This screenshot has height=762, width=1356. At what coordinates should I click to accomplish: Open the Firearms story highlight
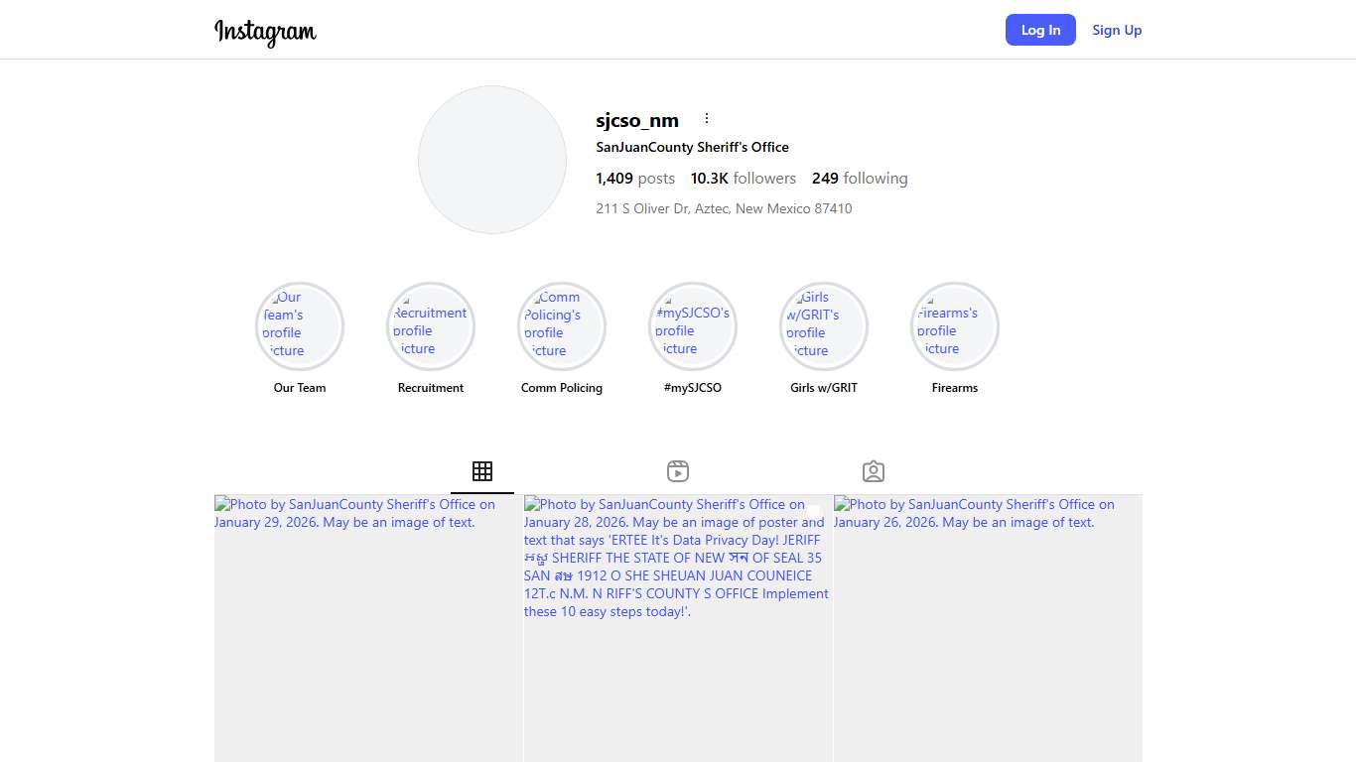tap(955, 326)
